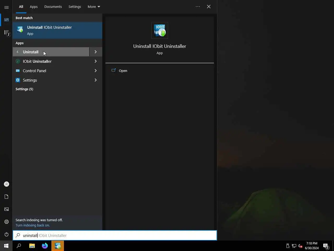334x251 pixels.
Task: Click the user account icon in sidebar
Action: point(7,184)
